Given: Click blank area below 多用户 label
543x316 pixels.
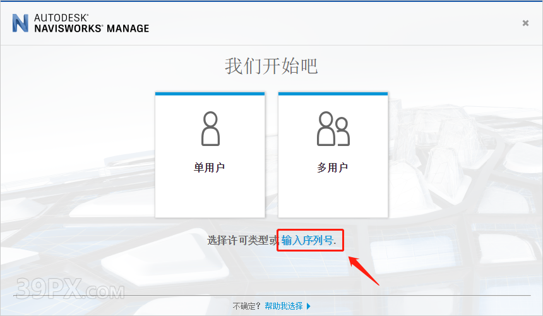Looking at the screenshot, I should (333, 196).
